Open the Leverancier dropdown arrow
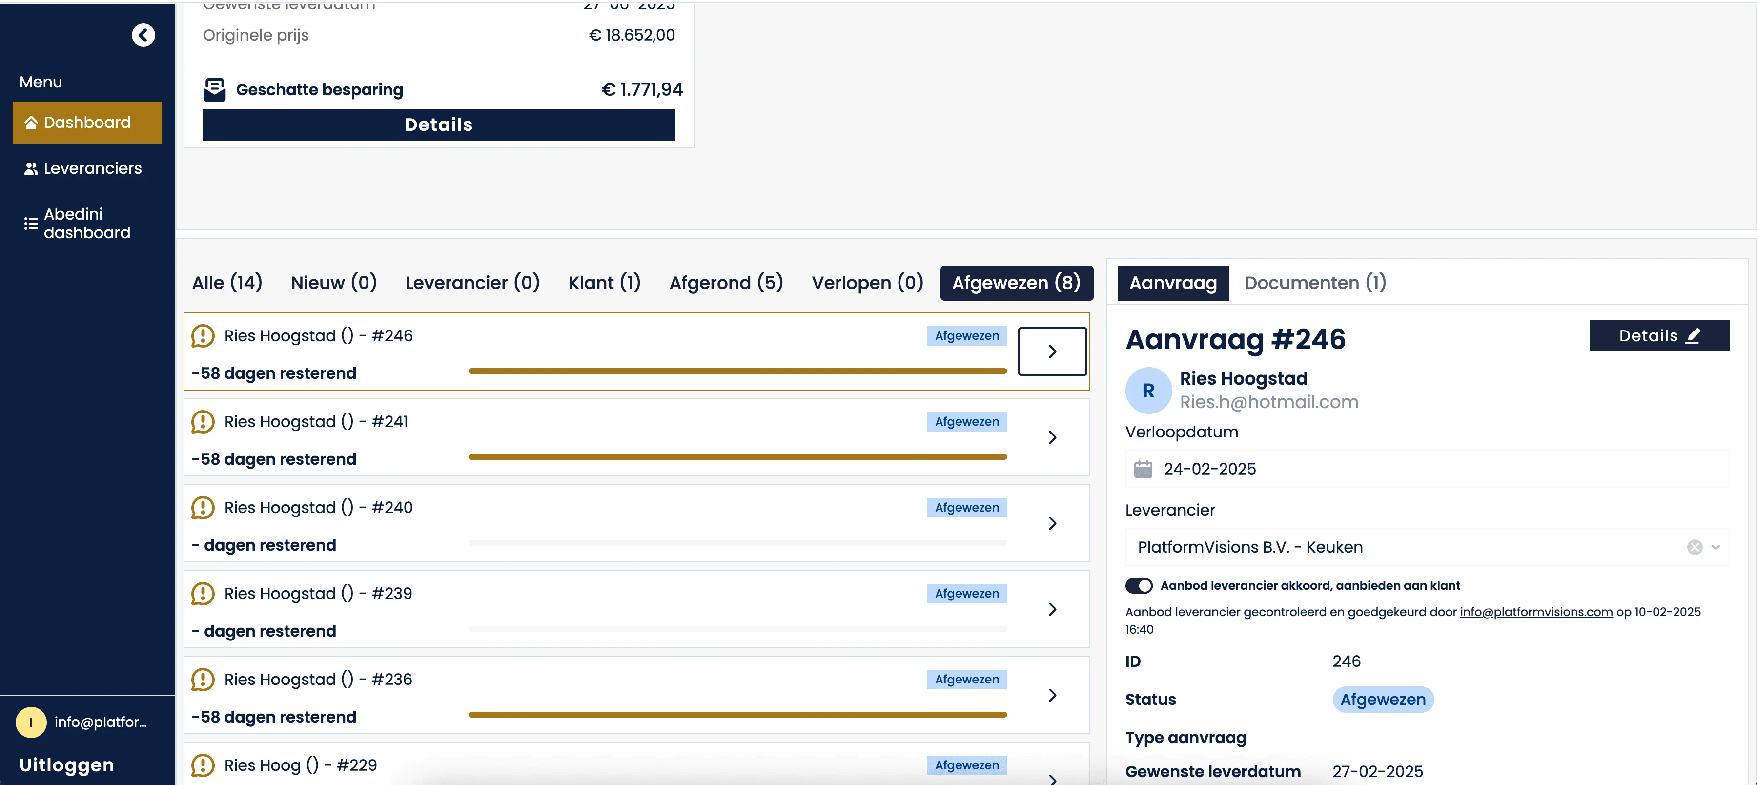The width and height of the screenshot is (1757, 785). (1716, 547)
